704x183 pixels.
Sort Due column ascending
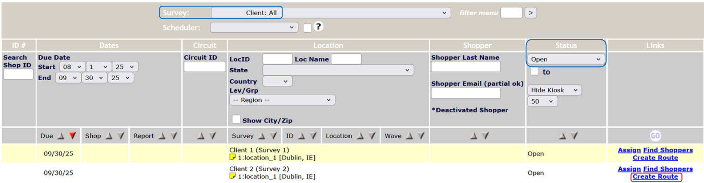pos(61,136)
